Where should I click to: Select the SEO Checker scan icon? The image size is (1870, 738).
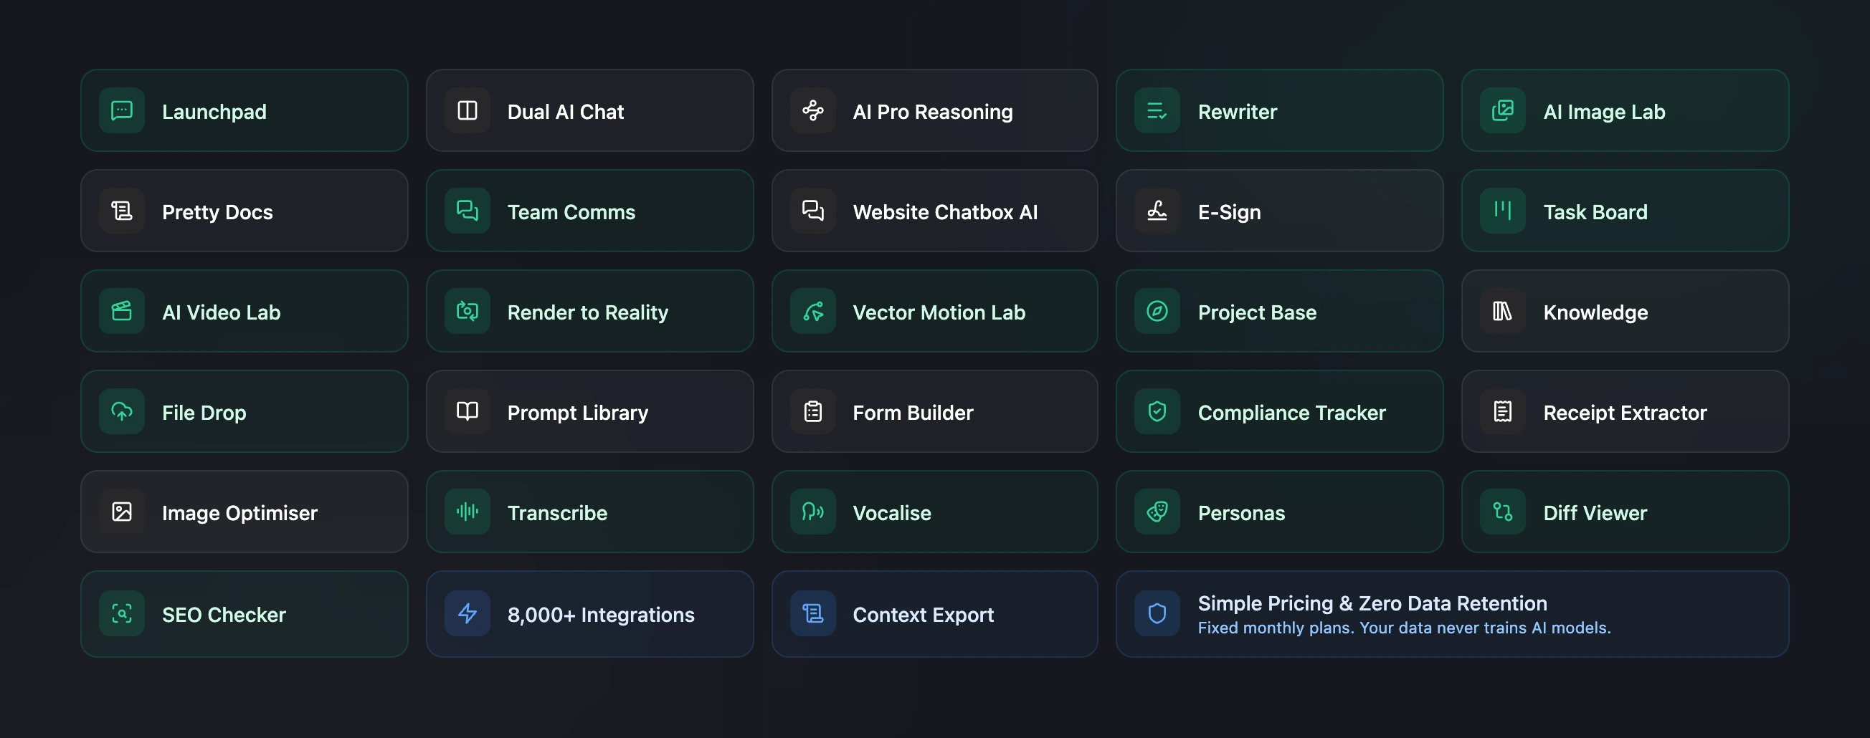coord(122,614)
